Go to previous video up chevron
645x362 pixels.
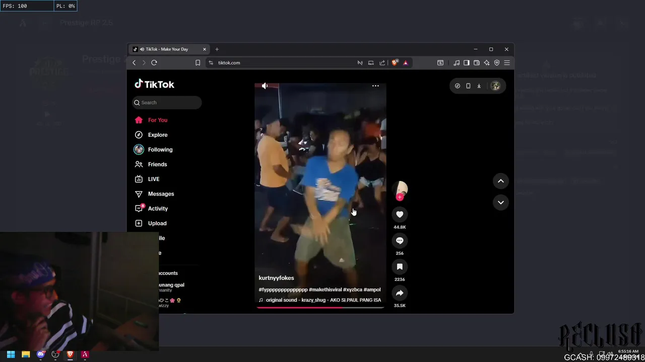[x=501, y=181]
